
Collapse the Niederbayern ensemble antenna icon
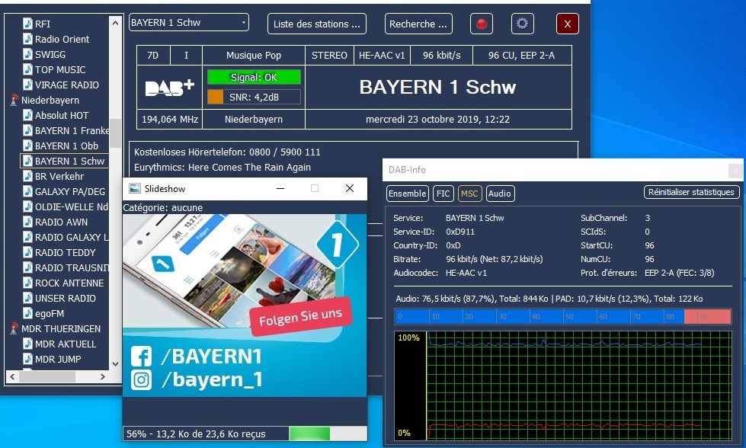(14, 100)
